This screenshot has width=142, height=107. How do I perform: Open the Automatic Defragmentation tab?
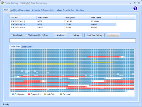coord(43,10)
